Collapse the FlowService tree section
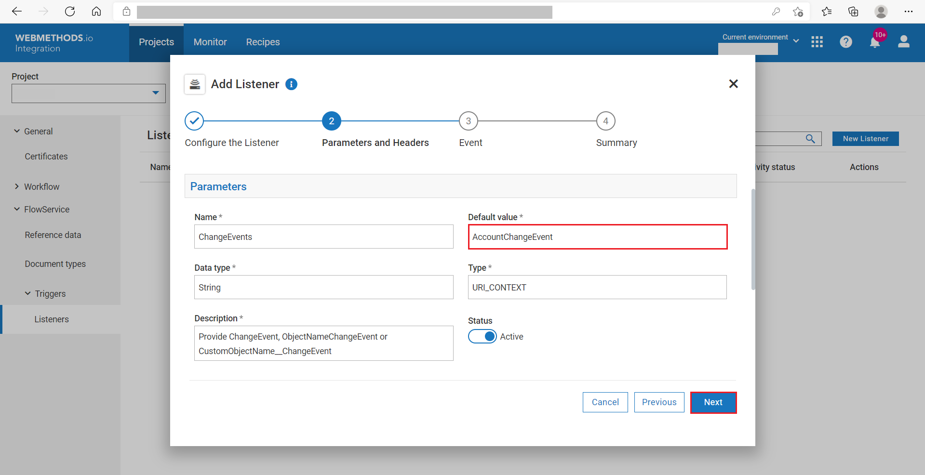This screenshot has height=475, width=925. (x=17, y=209)
